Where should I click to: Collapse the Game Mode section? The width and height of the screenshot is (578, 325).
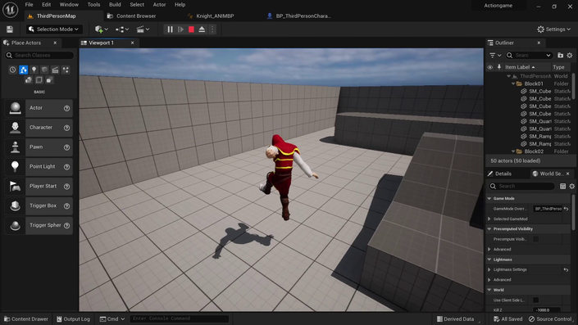click(x=489, y=198)
